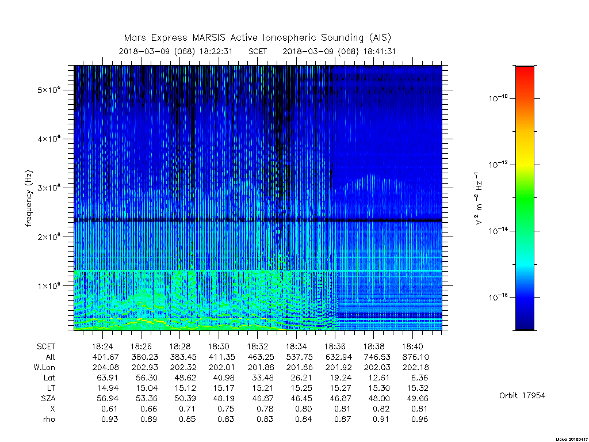Image resolution: width=589 pixels, height=442 pixels.
Task: Click X value 0.78
Action: (265, 409)
